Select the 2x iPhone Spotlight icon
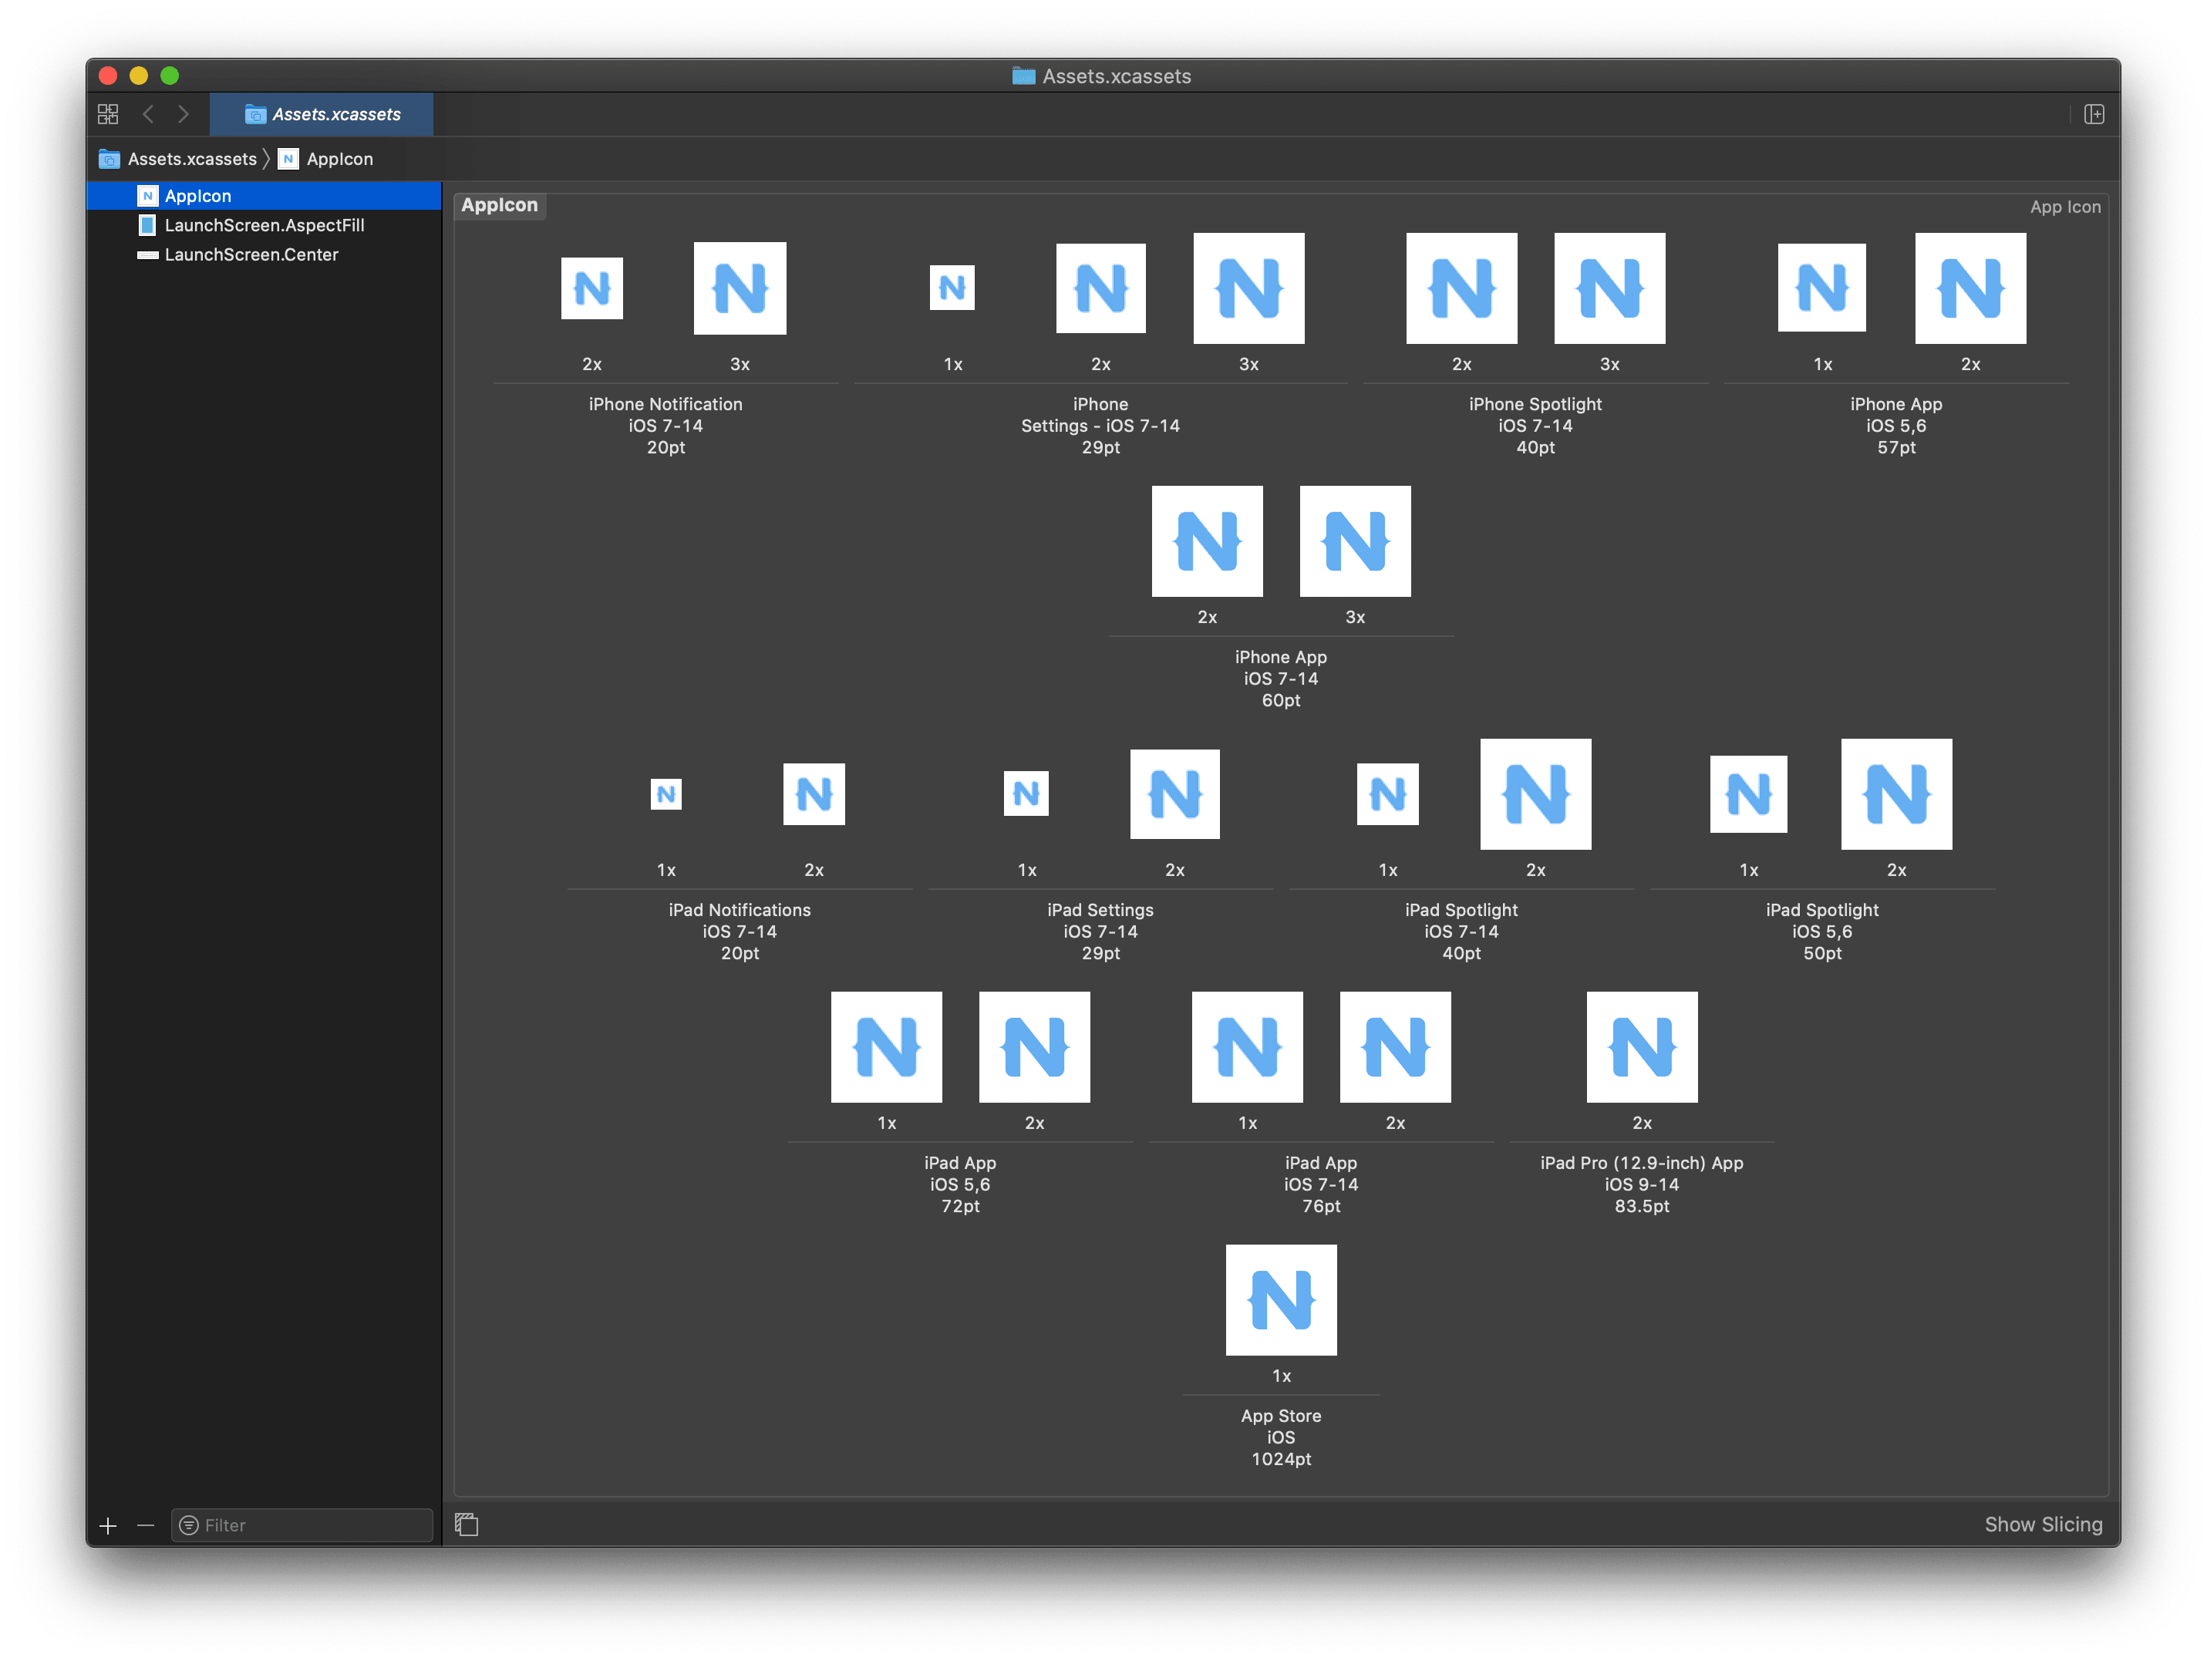Screen dimensions: 2207x1661 [x=1461, y=288]
